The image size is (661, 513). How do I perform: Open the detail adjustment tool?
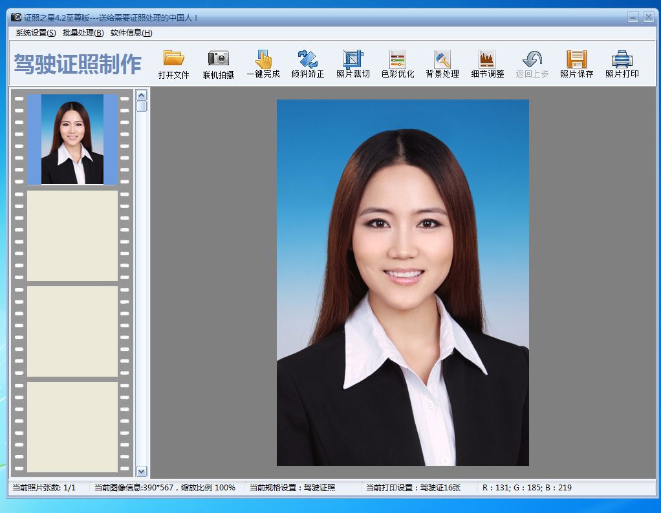pos(487,59)
